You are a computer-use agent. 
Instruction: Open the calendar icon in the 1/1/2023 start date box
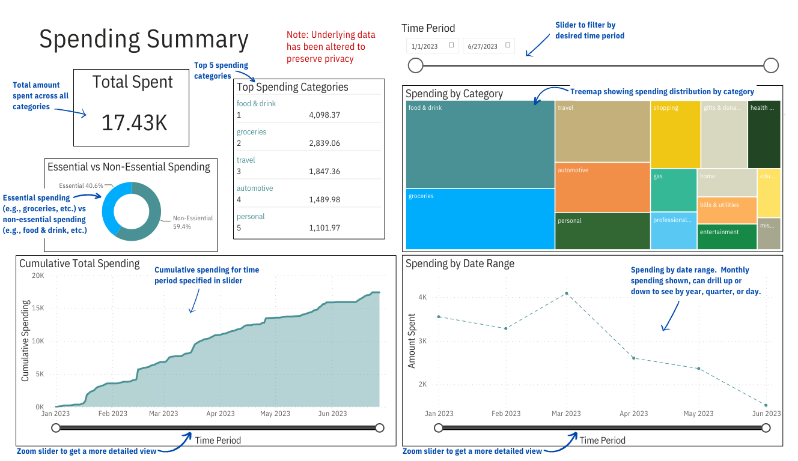451,45
